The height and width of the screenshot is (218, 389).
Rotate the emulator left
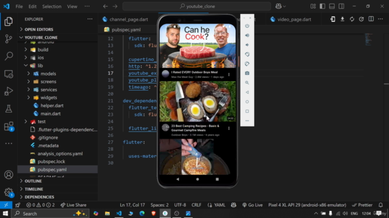click(247, 54)
